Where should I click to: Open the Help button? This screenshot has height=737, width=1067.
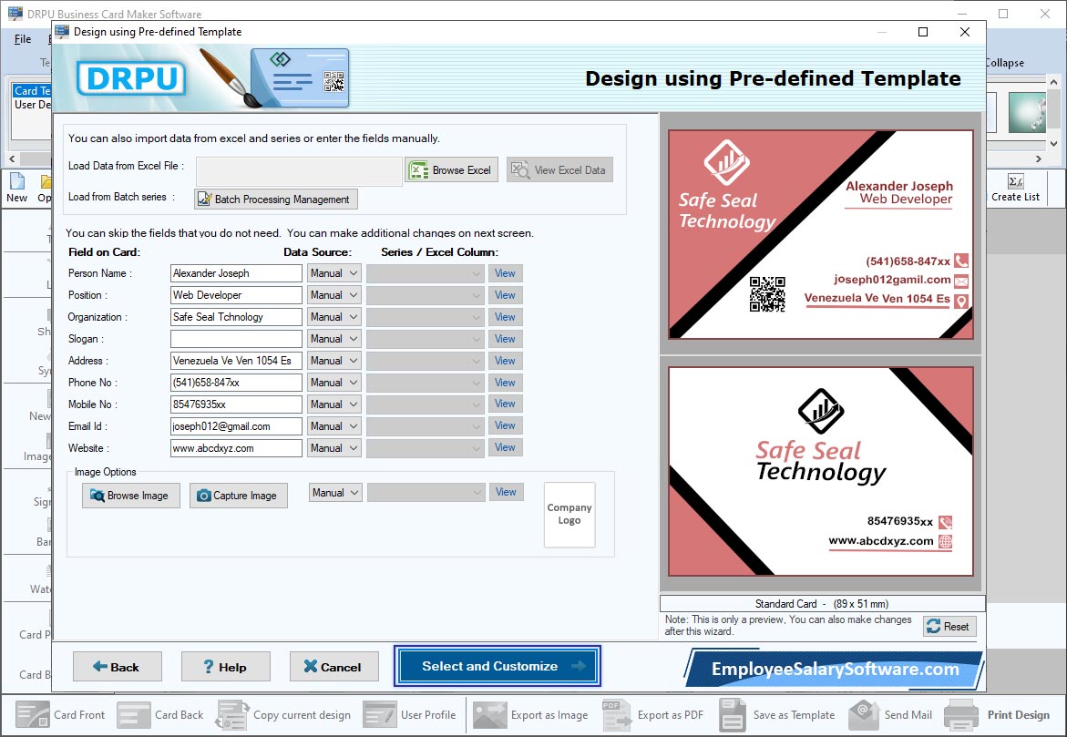coord(225,667)
